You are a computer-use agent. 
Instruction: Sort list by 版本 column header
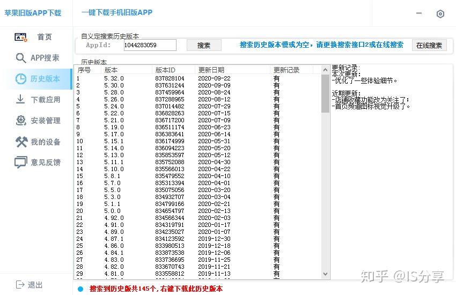[126, 70]
